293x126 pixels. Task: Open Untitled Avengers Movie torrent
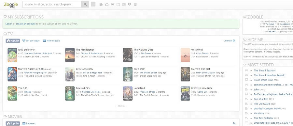[x=267, y=109]
